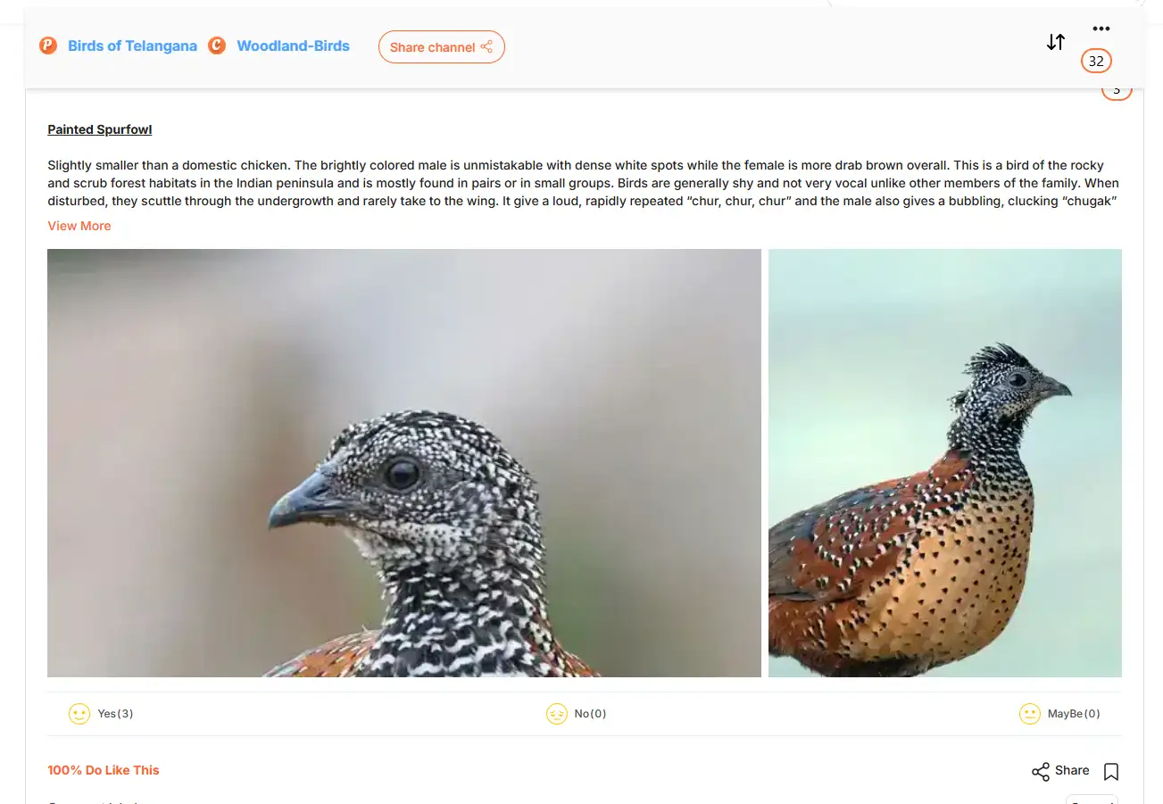Expand the description with View More
The height and width of the screenshot is (804, 1163).
[79, 226]
